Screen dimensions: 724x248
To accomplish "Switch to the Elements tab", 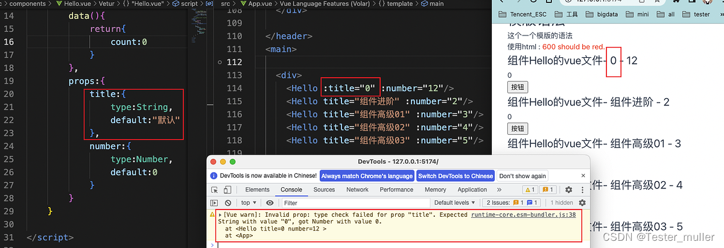I will (257, 190).
